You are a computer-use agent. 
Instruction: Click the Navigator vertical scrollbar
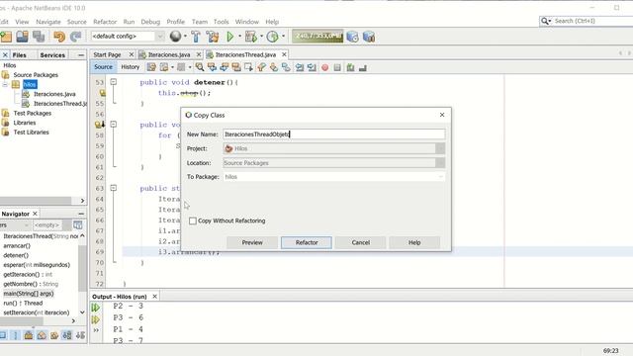(82, 274)
